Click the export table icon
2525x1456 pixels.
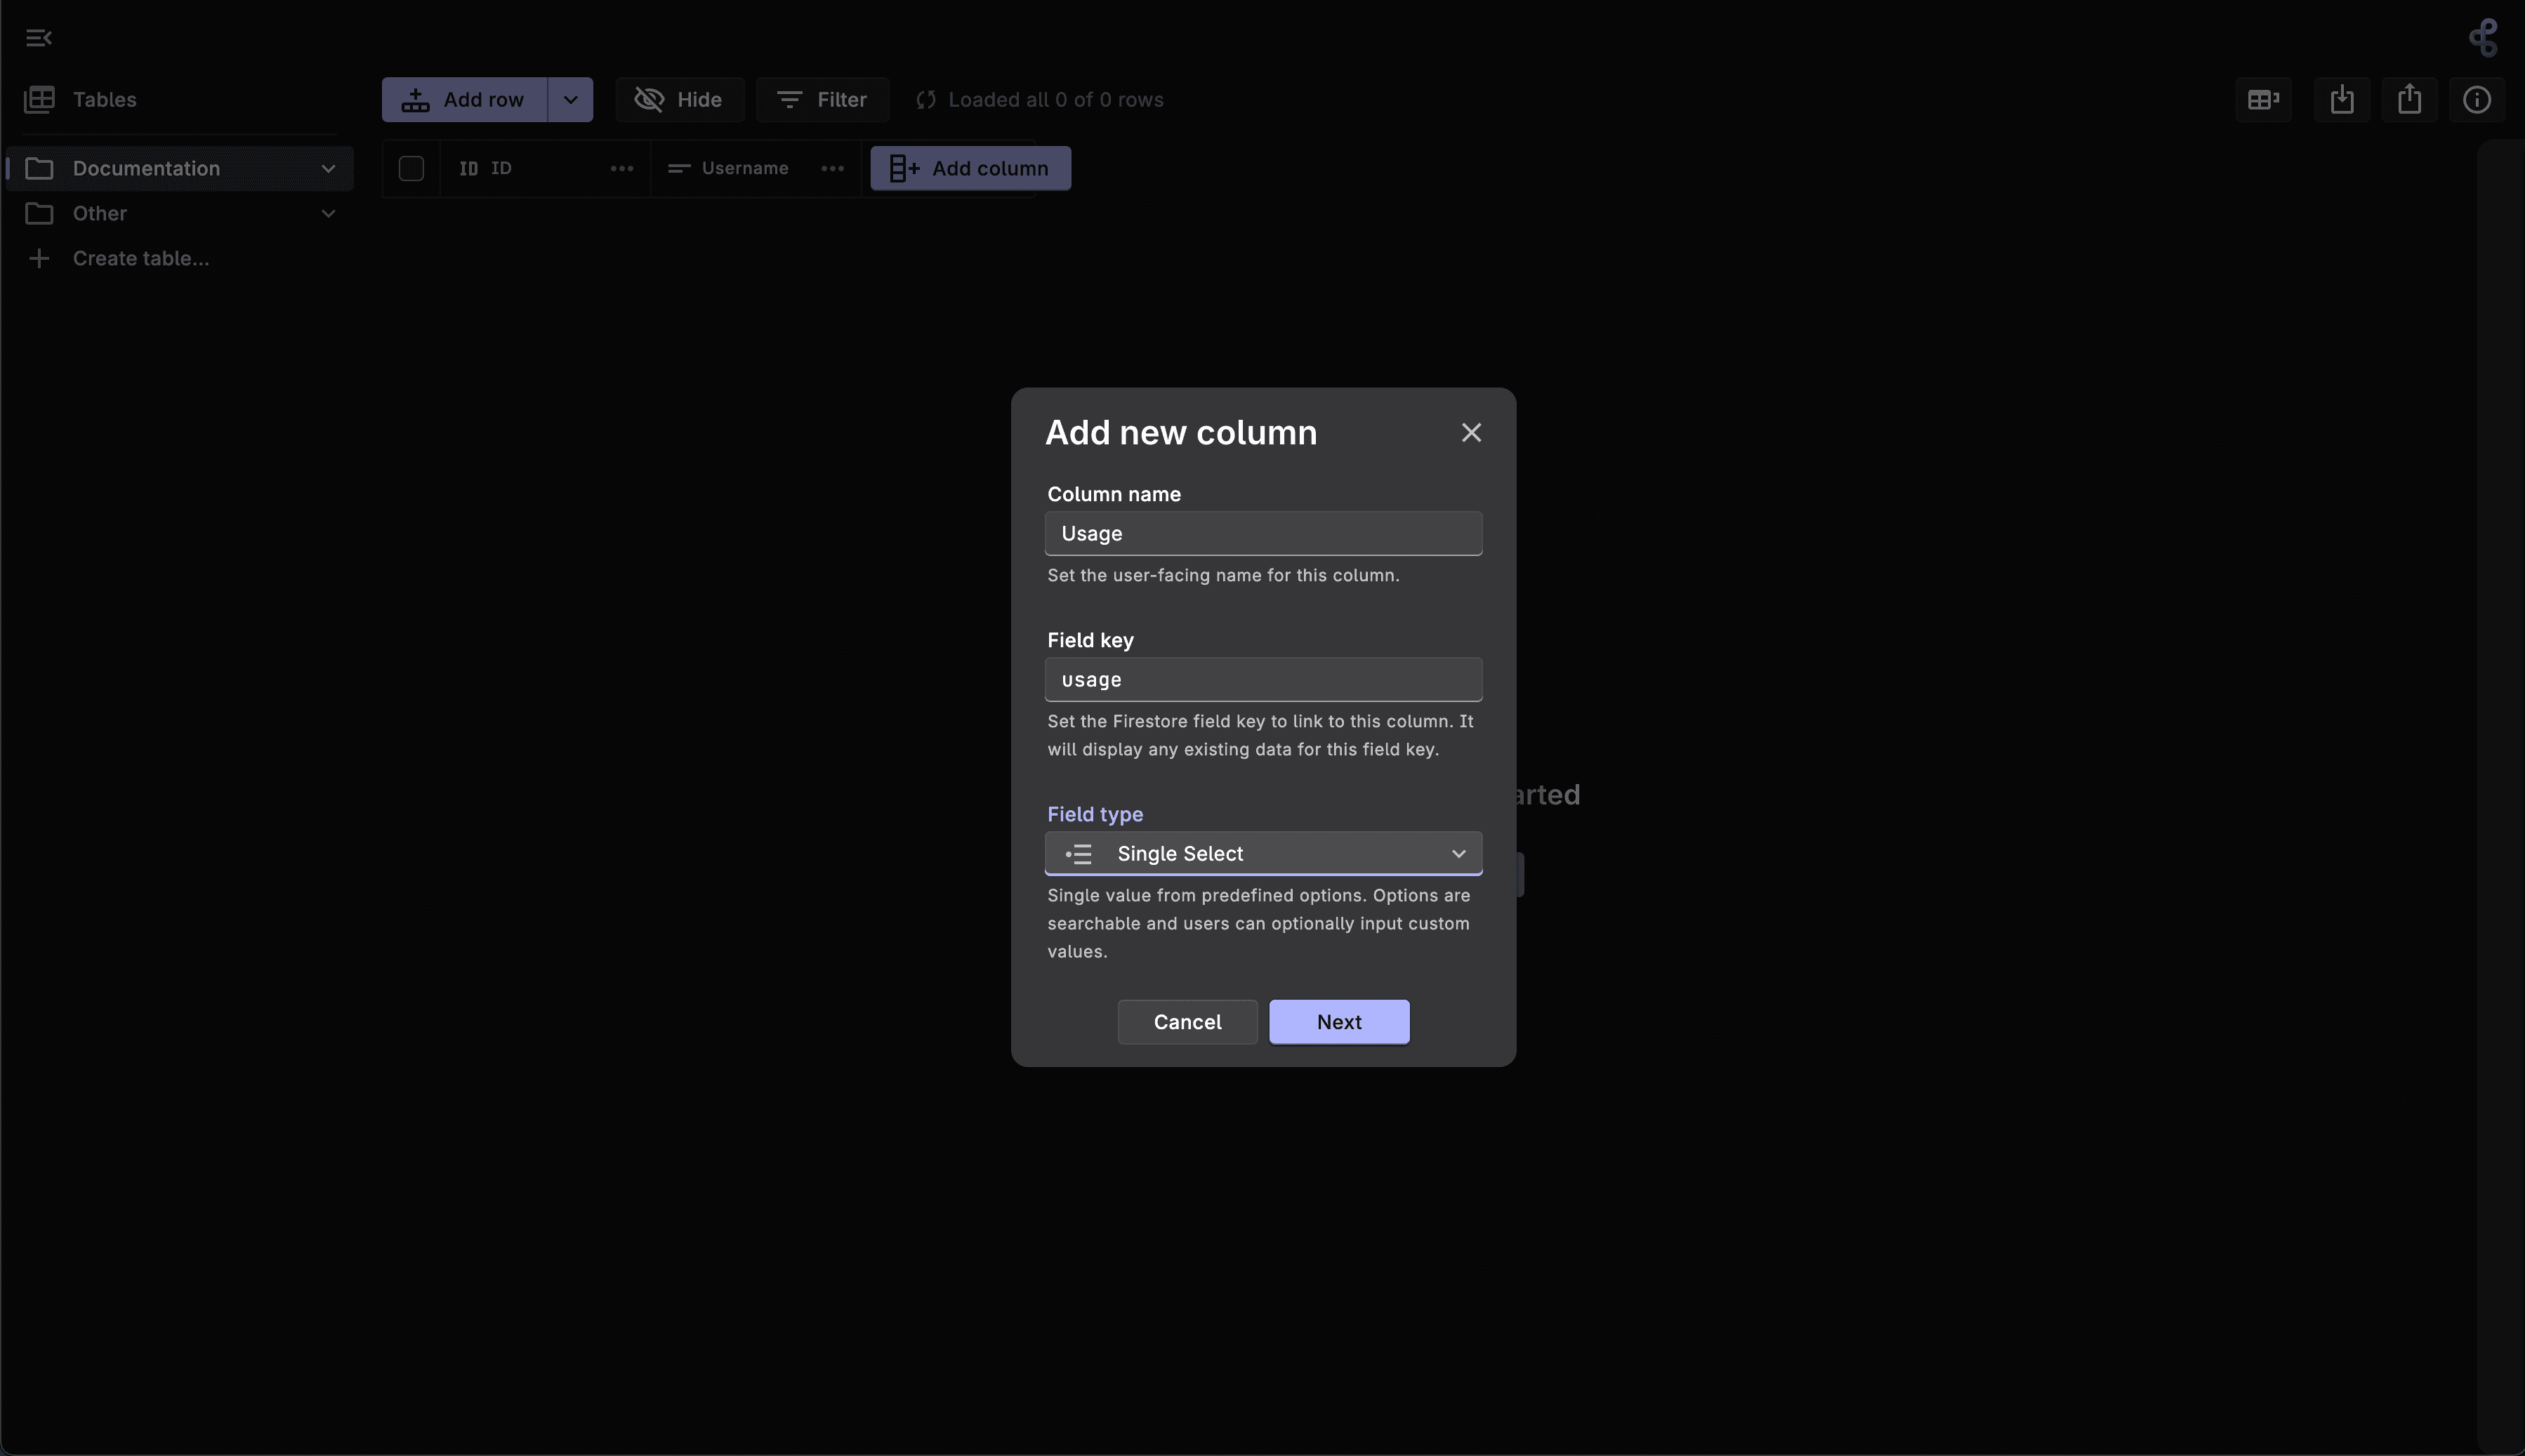[x=2409, y=100]
